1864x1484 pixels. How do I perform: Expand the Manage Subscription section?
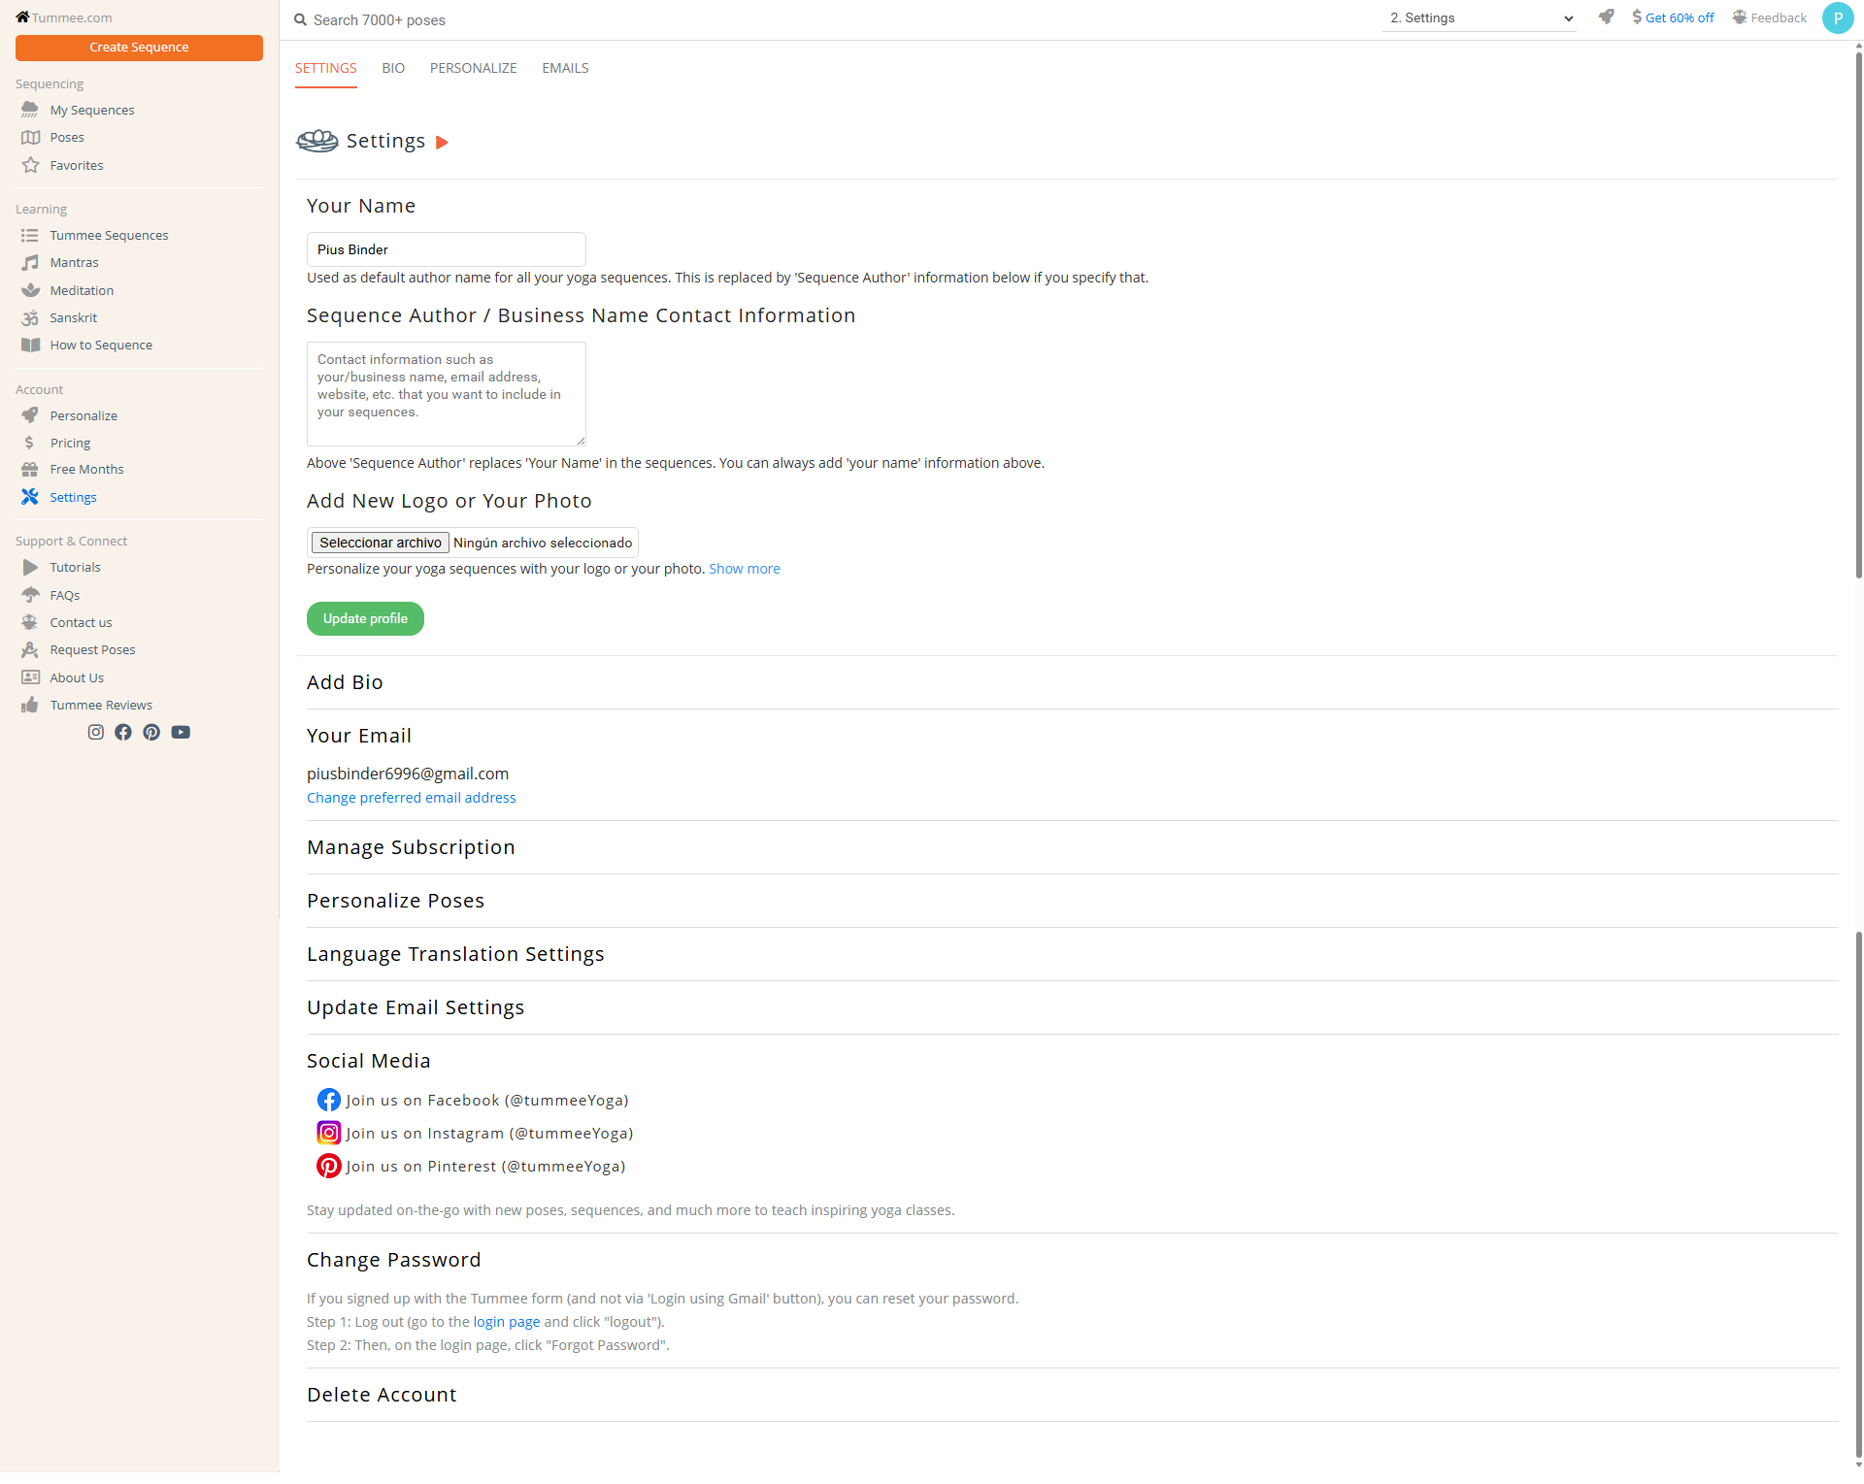(411, 848)
